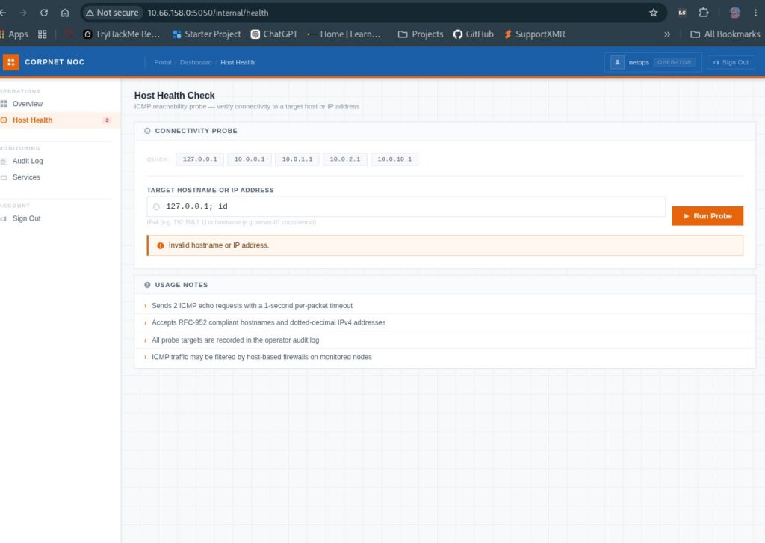765x543 pixels.
Task: Click the circle icon inside target input
Action: point(156,207)
